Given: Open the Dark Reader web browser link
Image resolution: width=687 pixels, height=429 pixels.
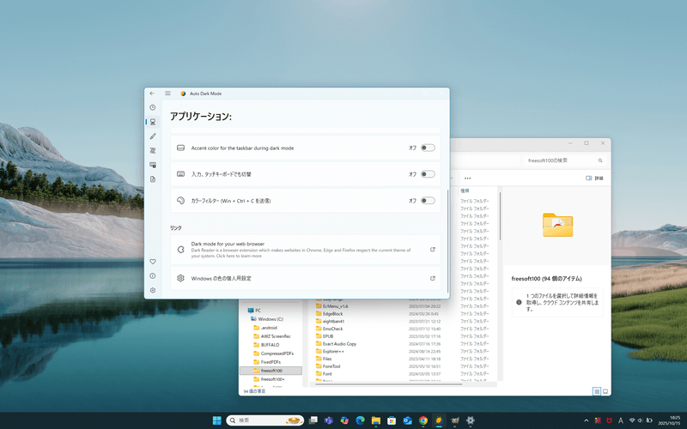Looking at the screenshot, I should [305, 249].
